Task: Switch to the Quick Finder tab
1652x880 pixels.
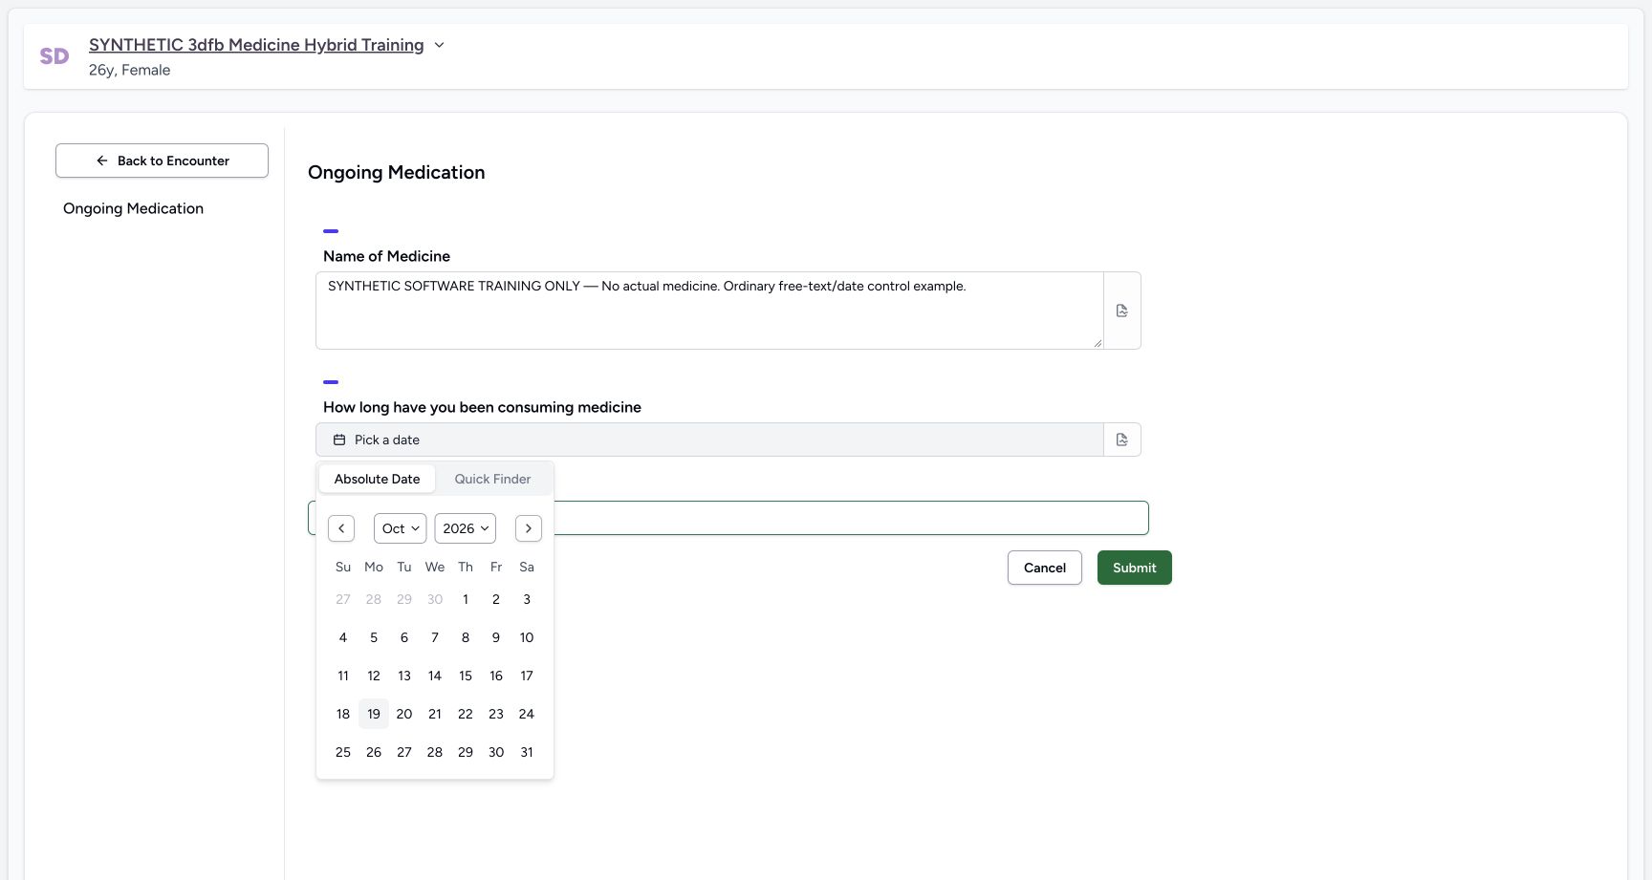Action: pos(492,479)
